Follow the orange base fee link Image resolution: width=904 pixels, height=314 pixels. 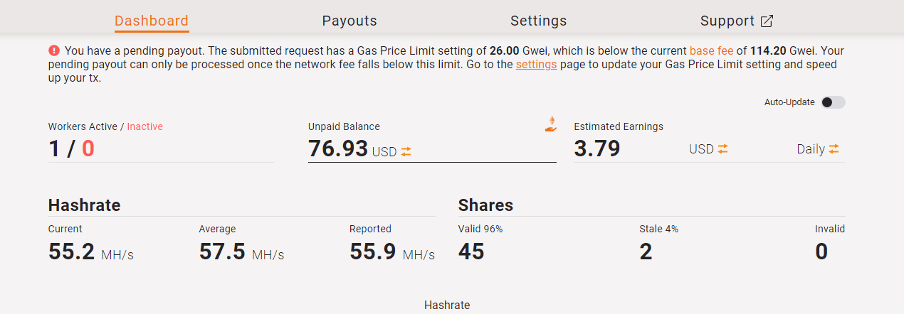tap(712, 51)
